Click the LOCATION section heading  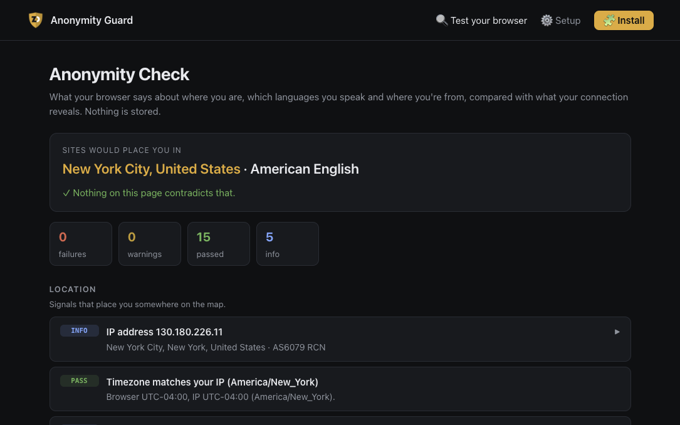pyautogui.click(x=73, y=289)
